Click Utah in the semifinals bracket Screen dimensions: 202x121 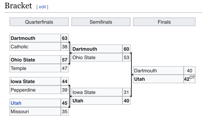click(97, 101)
